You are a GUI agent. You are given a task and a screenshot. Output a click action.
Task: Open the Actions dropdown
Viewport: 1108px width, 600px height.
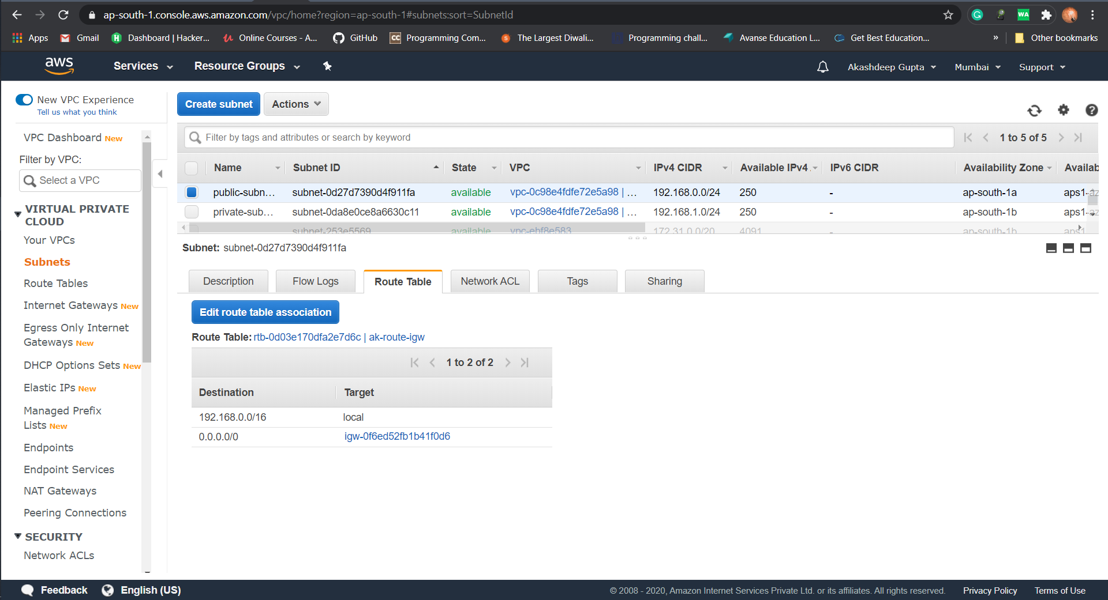point(295,104)
